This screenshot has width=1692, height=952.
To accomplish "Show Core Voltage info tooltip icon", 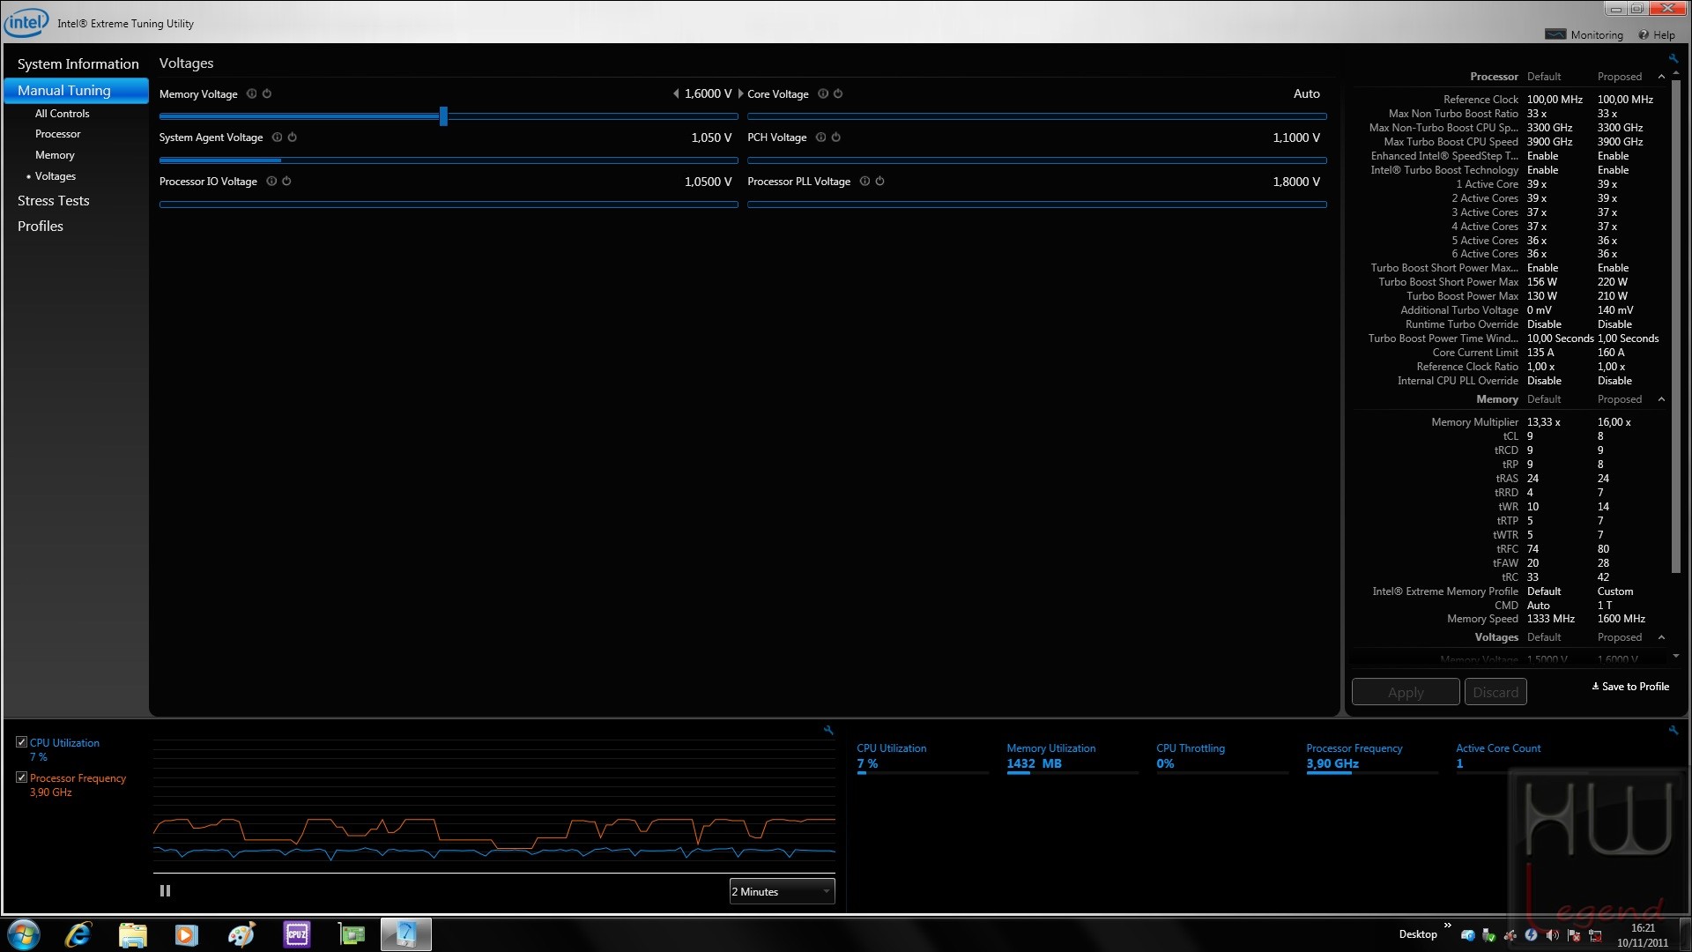I will coord(823,94).
